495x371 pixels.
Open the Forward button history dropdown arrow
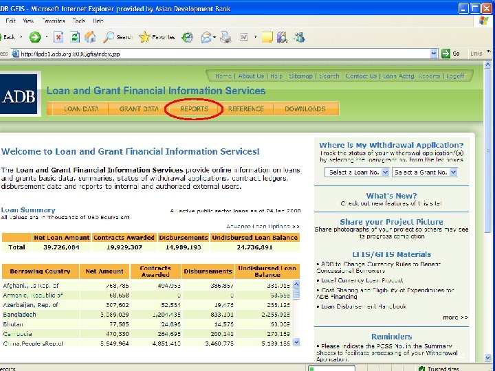coord(47,37)
